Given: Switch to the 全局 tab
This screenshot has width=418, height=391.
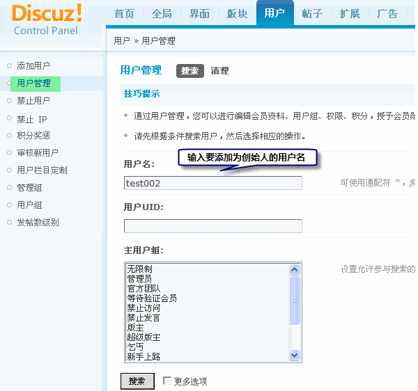Looking at the screenshot, I should pyautogui.click(x=162, y=14).
